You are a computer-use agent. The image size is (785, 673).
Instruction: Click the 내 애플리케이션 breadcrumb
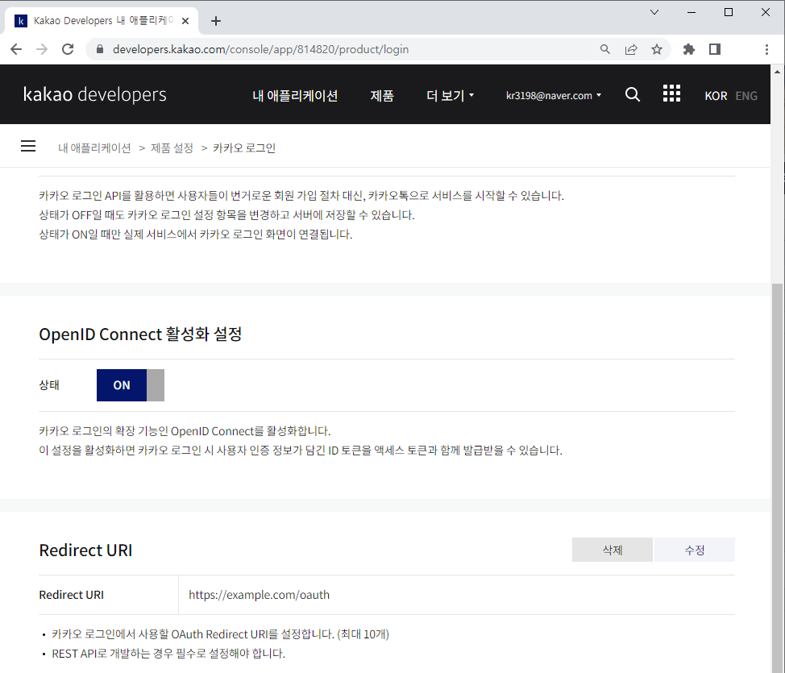[x=94, y=147]
